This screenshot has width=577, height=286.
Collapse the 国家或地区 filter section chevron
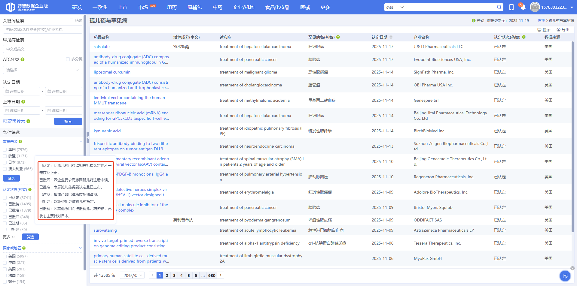click(x=81, y=248)
